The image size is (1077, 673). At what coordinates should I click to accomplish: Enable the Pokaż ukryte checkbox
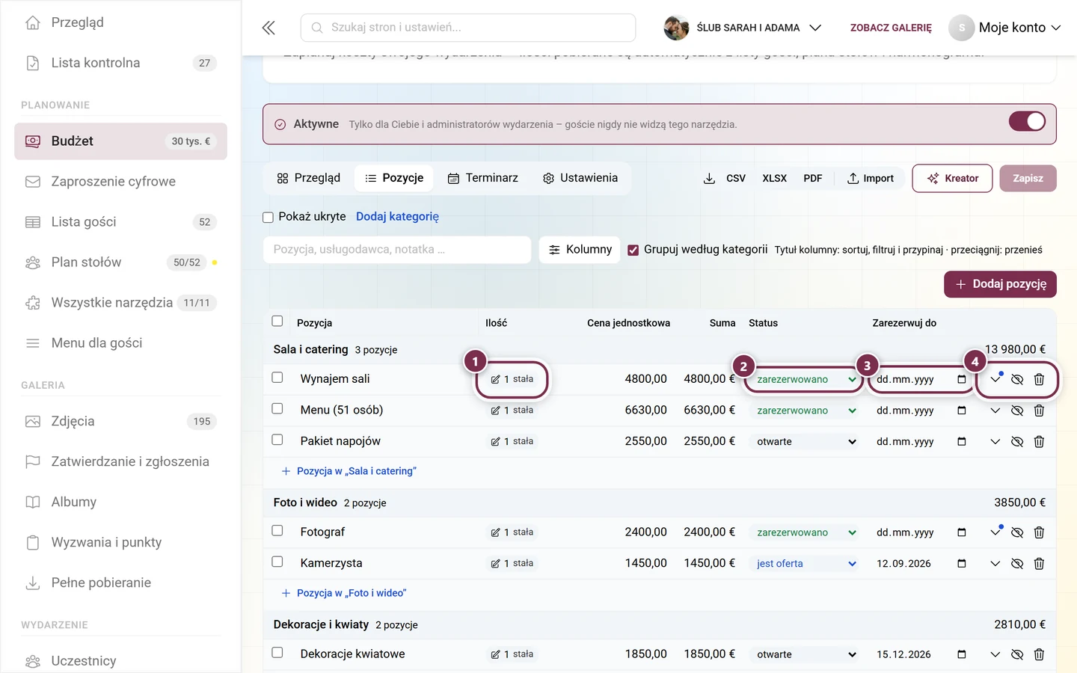268,217
